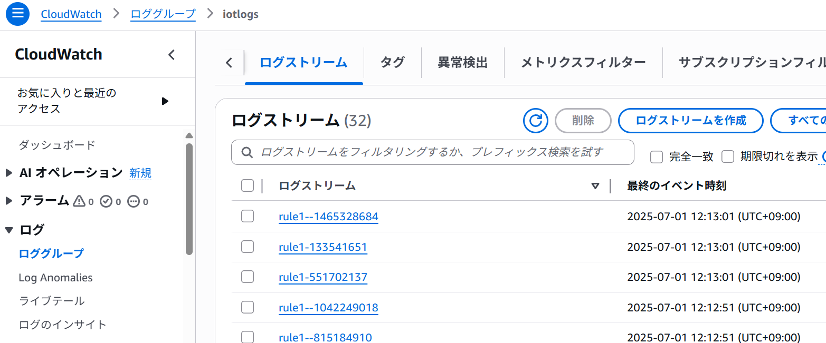This screenshot has height=343, width=826.
Task: Sort by the ログストリーム column triangle
Action: tap(595, 186)
